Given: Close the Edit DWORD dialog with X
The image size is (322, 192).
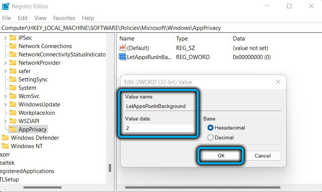Looking at the screenshot, I should 278,82.
